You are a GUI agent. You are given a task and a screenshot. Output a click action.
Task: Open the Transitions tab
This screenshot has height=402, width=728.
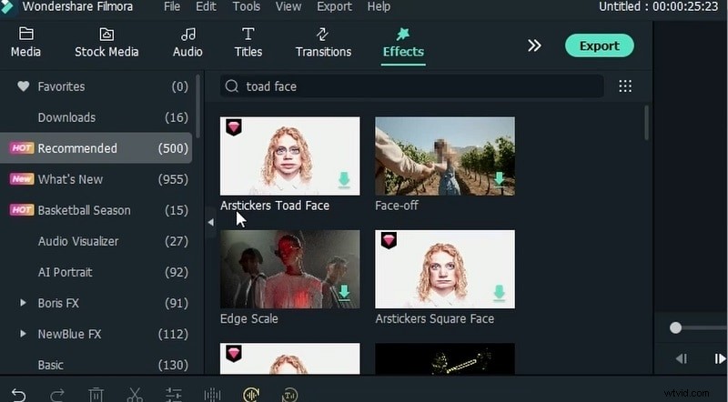pos(323,42)
